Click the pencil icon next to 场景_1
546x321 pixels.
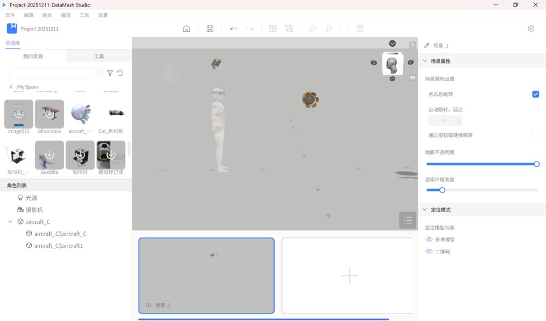pos(427,46)
